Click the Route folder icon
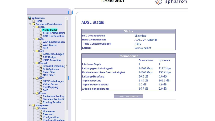The height and width of the screenshot is (121, 215). pyautogui.click(x=37, y=93)
